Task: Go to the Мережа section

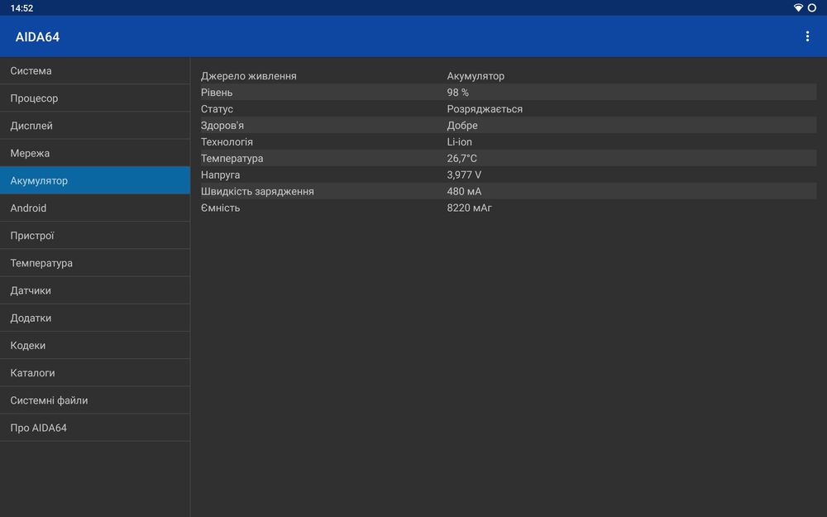Action: click(x=95, y=153)
